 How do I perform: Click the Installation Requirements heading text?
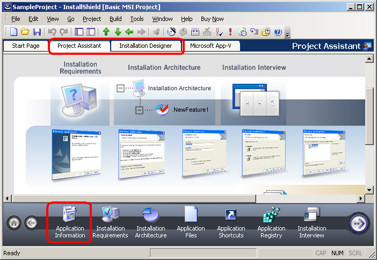coord(81,68)
